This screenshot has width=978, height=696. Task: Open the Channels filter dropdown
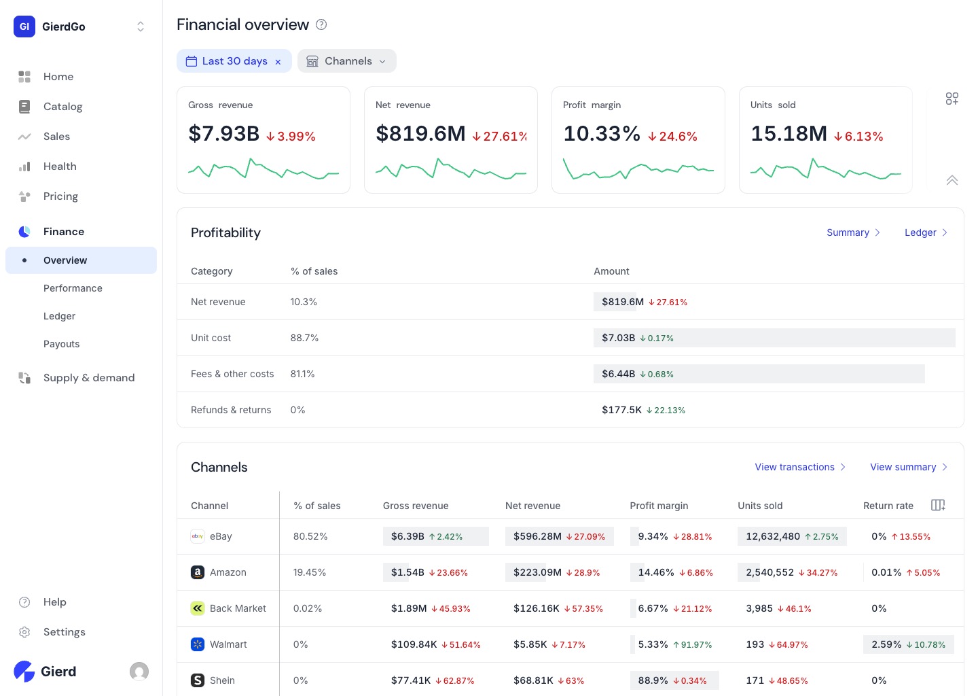[x=347, y=61]
